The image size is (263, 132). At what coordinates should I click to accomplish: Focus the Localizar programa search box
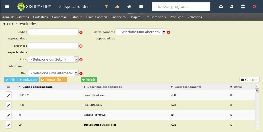pos(181,7)
